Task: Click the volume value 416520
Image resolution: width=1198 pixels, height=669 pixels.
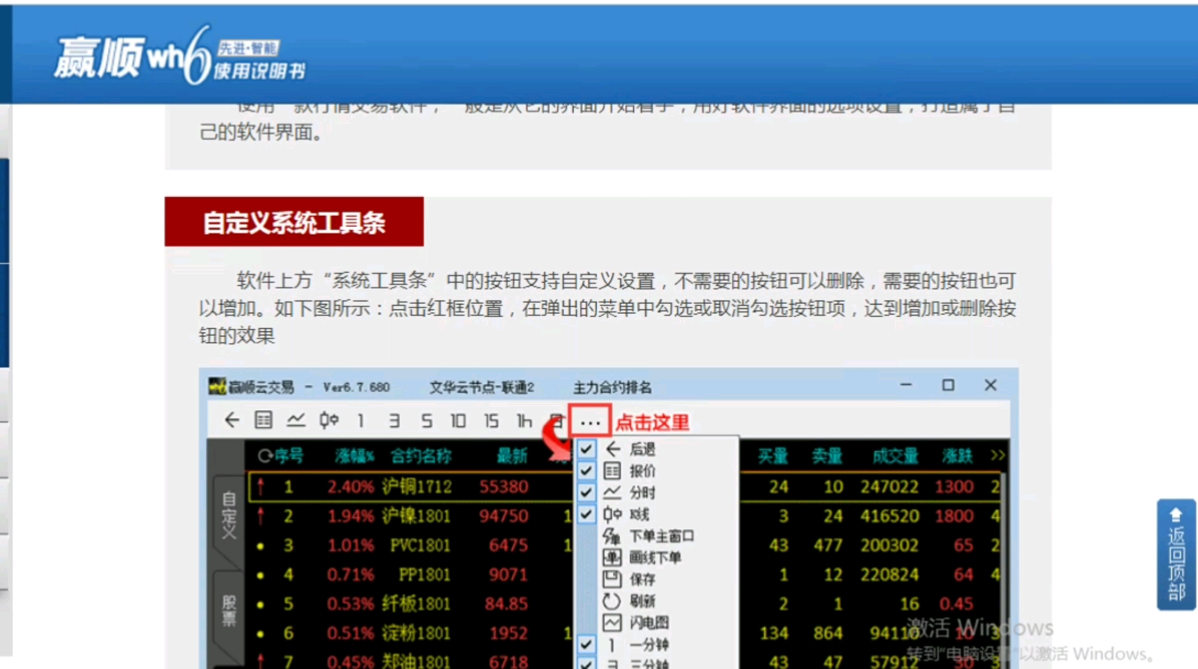Action: (890, 516)
